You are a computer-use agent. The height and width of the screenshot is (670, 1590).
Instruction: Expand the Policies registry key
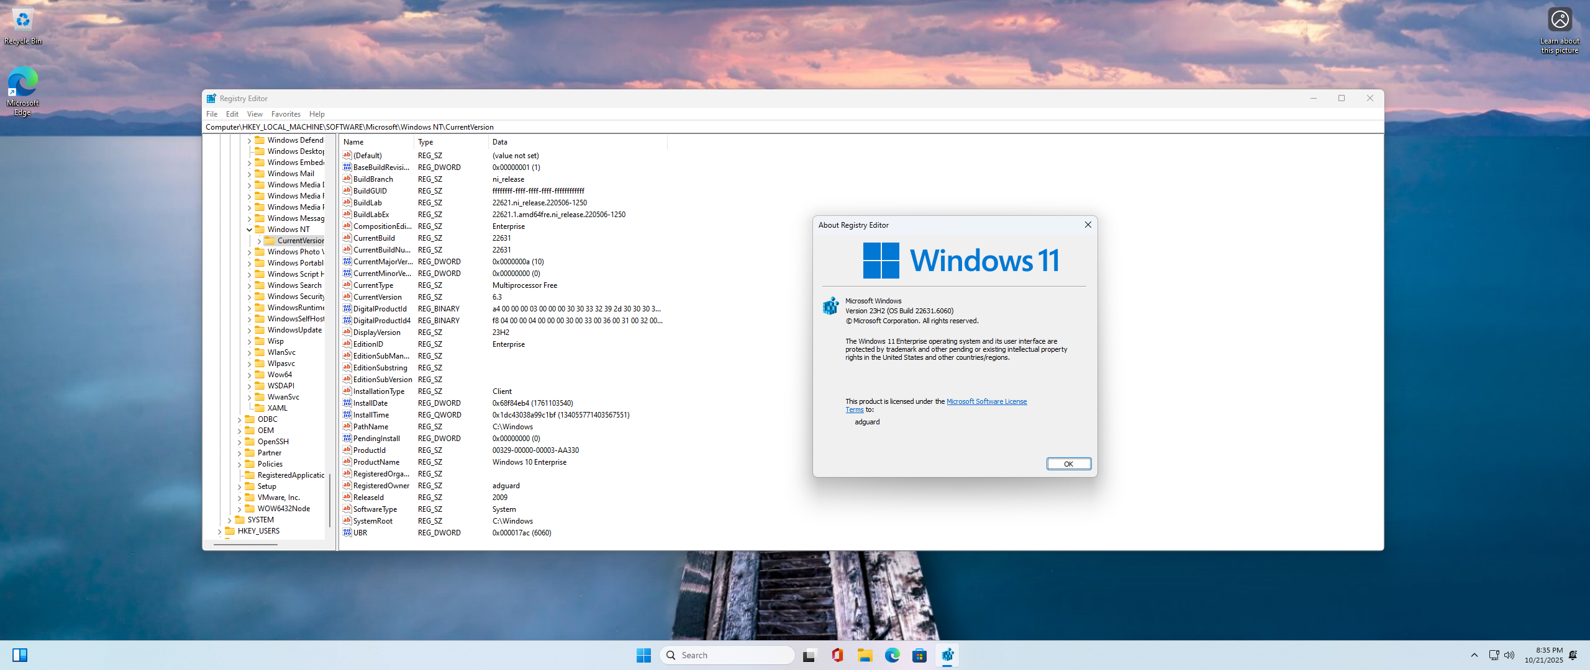coord(239,464)
